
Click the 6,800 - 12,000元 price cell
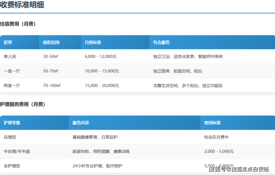(101, 57)
